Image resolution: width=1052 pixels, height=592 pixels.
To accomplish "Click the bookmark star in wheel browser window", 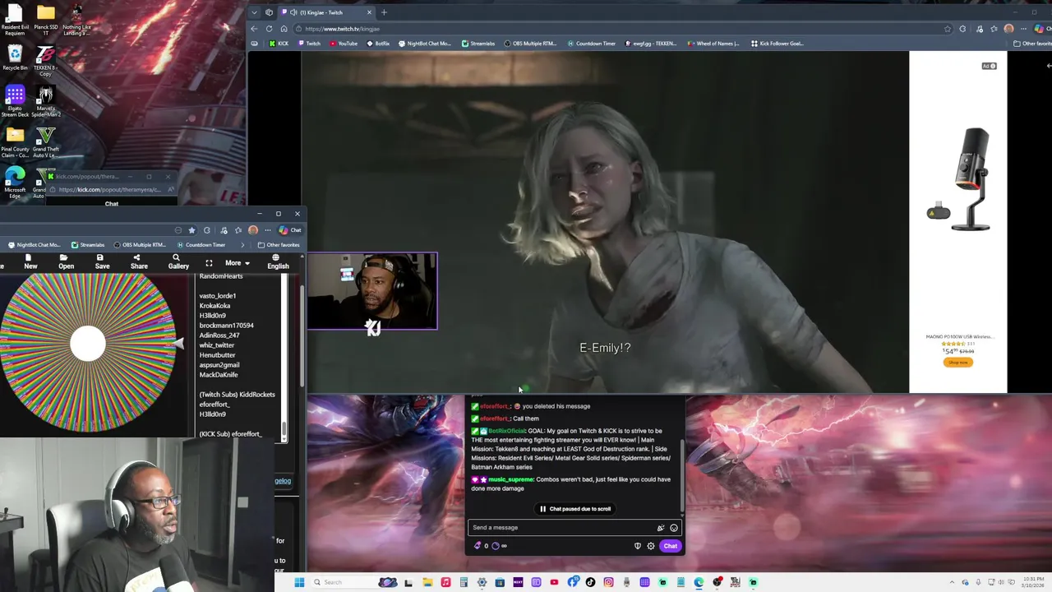I will [x=191, y=230].
